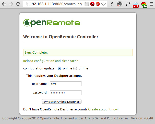Open the f? extension icon
Screen dimensions: 155x124
(x=128, y=4)
